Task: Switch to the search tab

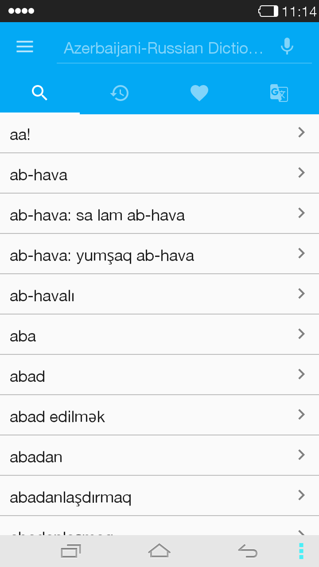Action: point(40,93)
